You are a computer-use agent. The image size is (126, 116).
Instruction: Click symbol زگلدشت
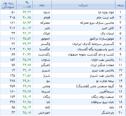44,55
